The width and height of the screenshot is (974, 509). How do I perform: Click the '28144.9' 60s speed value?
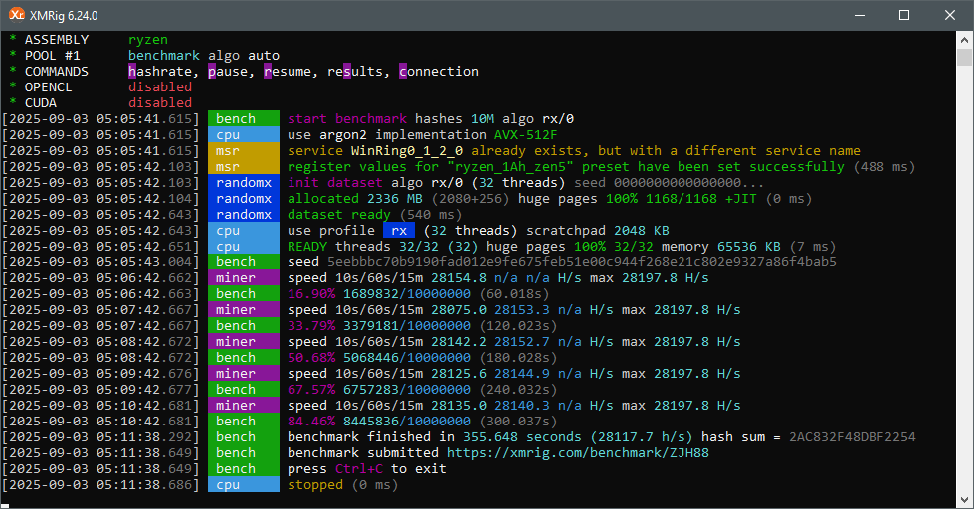click(522, 374)
